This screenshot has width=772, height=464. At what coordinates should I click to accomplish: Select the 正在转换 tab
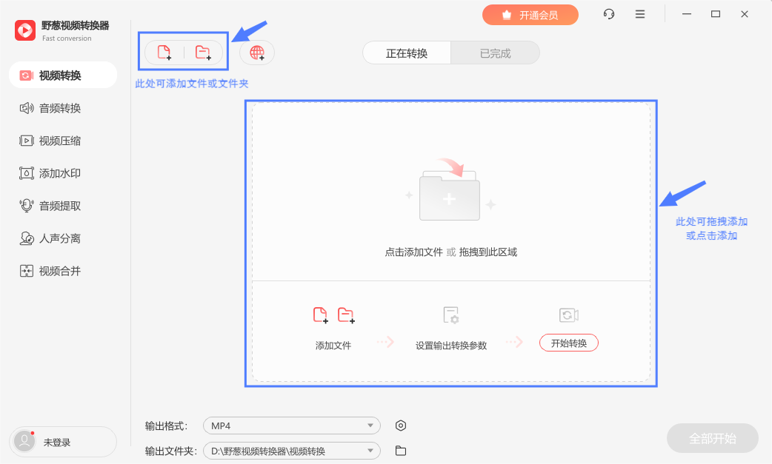point(406,53)
